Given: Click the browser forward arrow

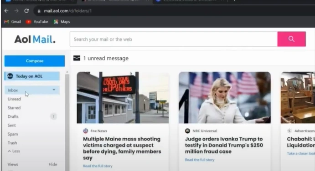Looking at the screenshot, I should pyautogui.click(x=16, y=11).
